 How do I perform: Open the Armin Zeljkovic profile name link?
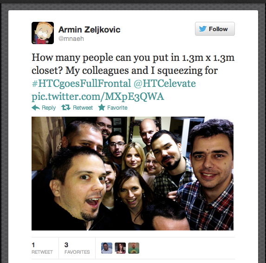click(89, 30)
